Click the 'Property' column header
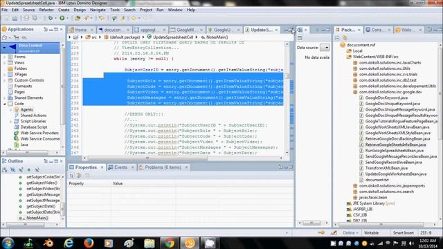Image resolution: width=443 pixels, height=249 pixels. tap(76, 183)
